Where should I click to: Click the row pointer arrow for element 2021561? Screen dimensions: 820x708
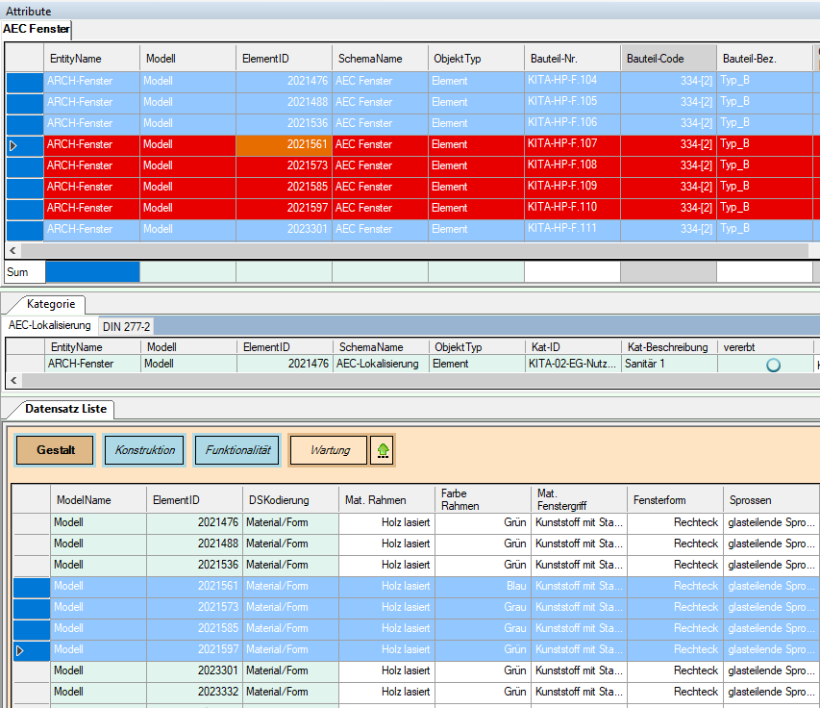click(13, 145)
